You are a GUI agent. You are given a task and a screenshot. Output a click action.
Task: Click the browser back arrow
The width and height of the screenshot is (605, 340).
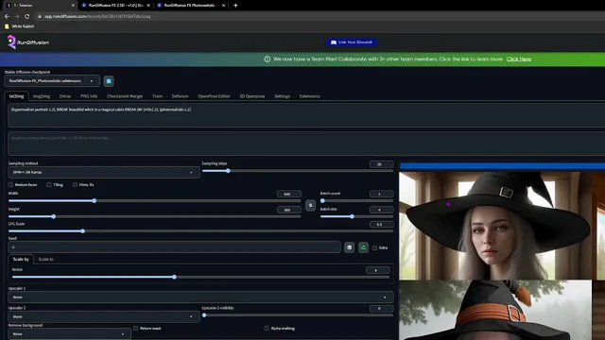(7, 16)
